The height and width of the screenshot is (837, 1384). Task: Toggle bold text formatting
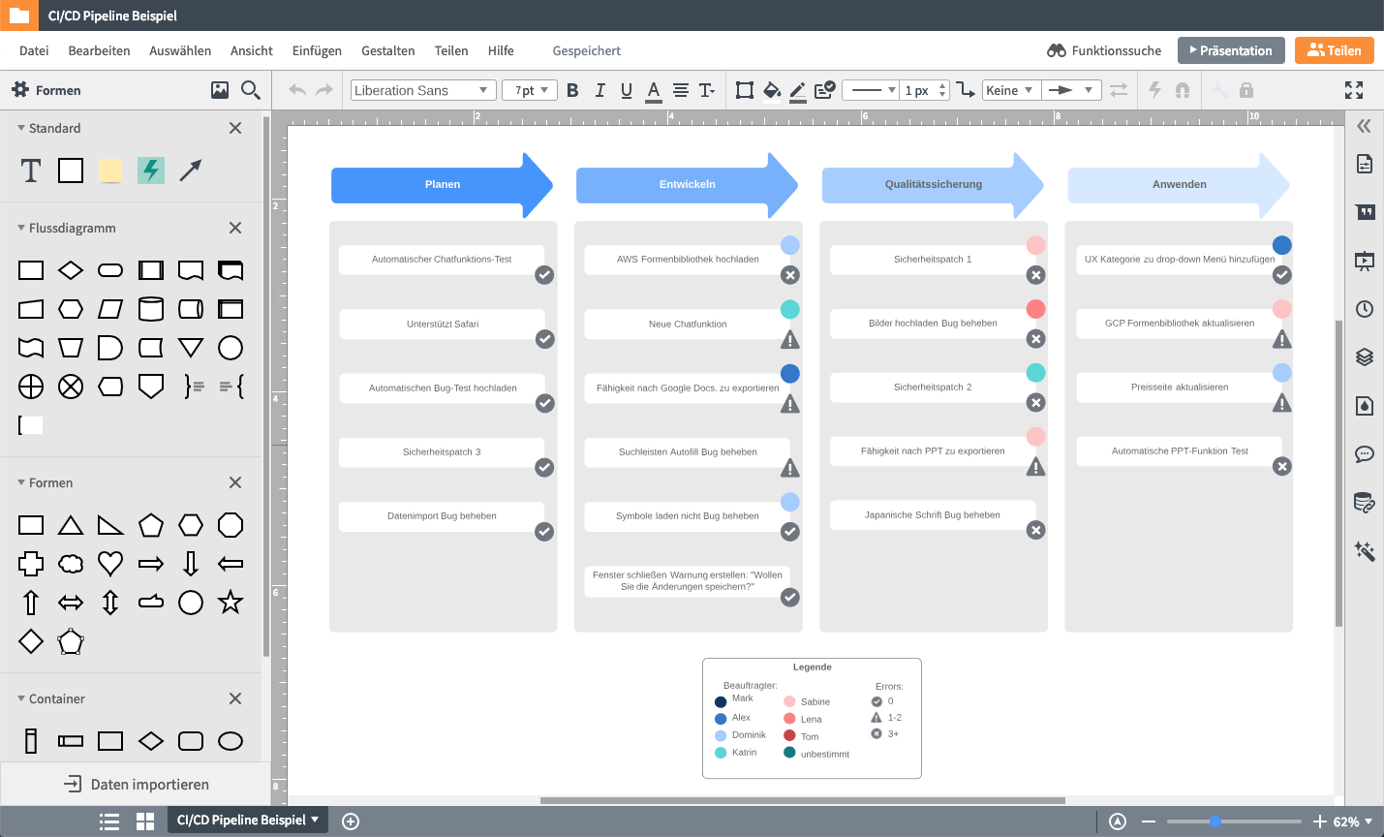[x=572, y=90]
